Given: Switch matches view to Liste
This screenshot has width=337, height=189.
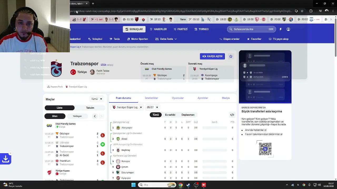Looking at the screenshot, I should pos(60,108).
